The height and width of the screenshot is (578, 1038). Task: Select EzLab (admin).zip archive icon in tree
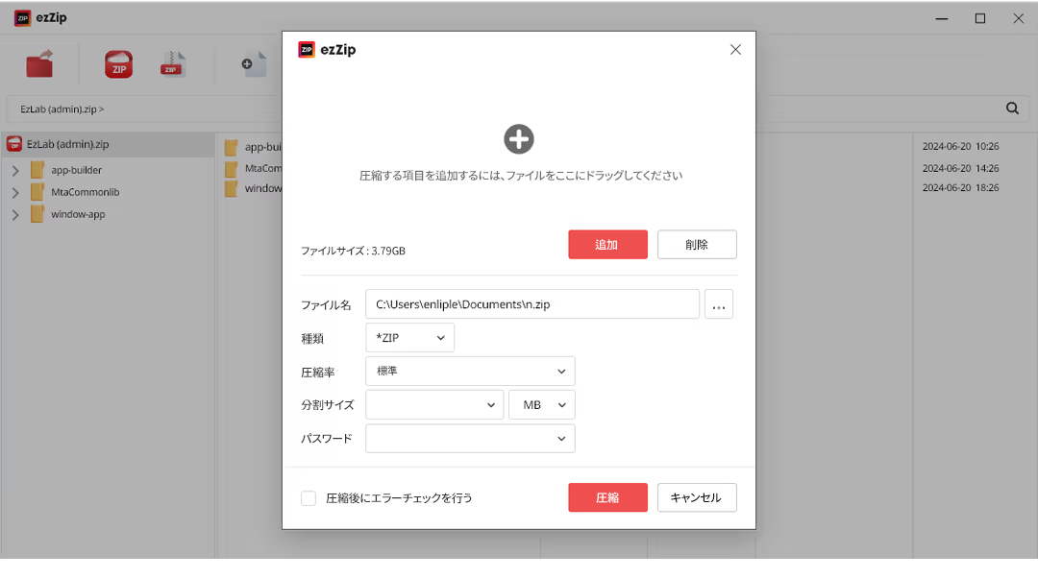click(x=14, y=144)
